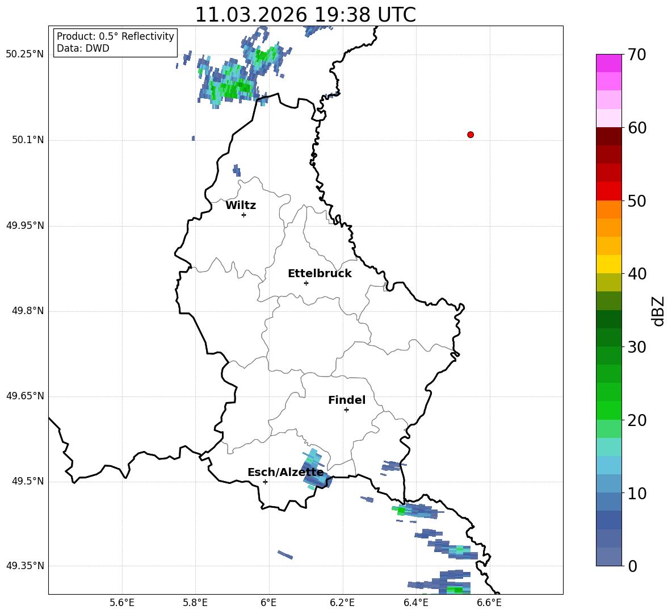Click the light blue swatch above 10
The height and width of the screenshot is (614, 672).
click(608, 484)
